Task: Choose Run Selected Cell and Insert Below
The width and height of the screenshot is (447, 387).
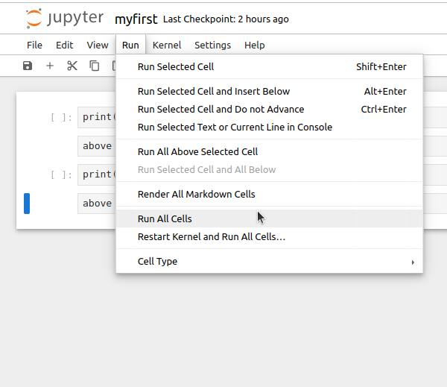Action: (x=214, y=91)
